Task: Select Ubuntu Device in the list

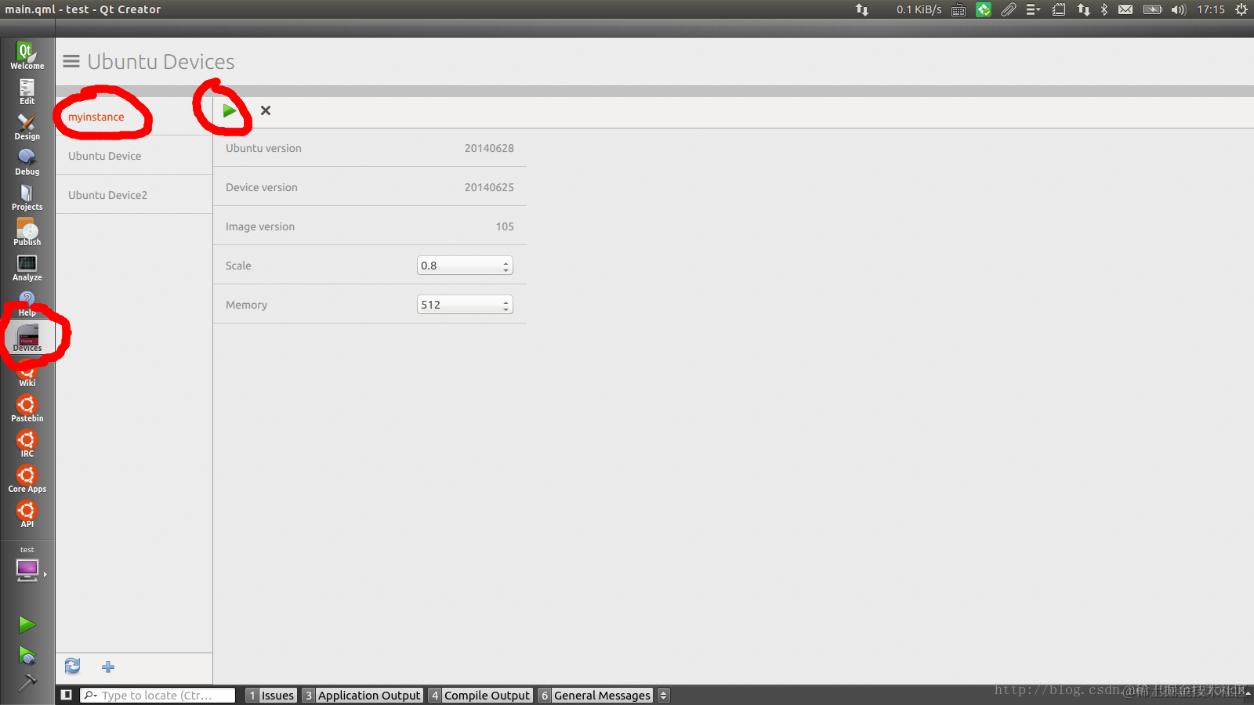Action: [x=134, y=156]
